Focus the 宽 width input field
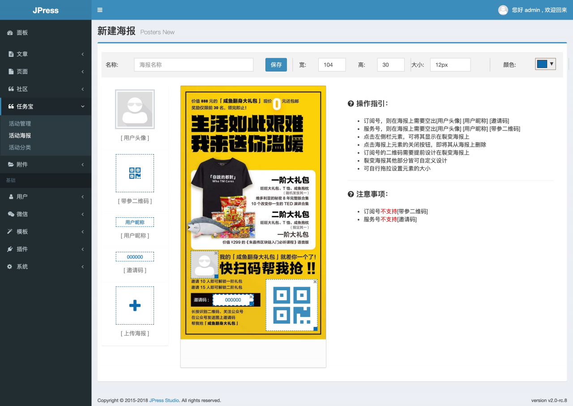 [x=332, y=65]
